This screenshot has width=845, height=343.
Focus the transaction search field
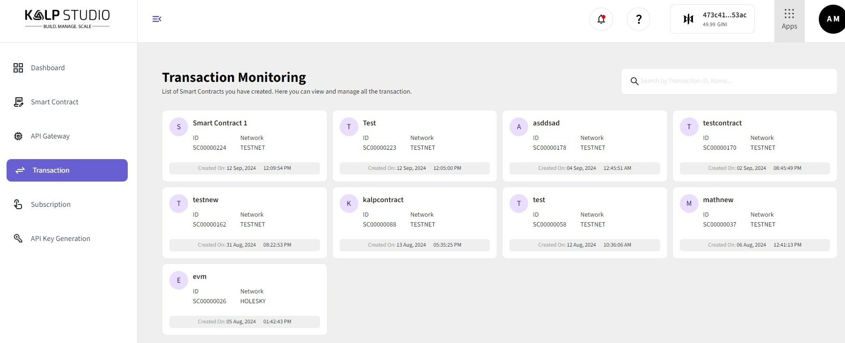[x=735, y=81]
